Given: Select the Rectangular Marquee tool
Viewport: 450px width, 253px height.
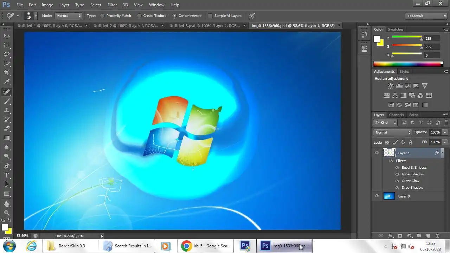Looking at the screenshot, I should pos(7,45).
